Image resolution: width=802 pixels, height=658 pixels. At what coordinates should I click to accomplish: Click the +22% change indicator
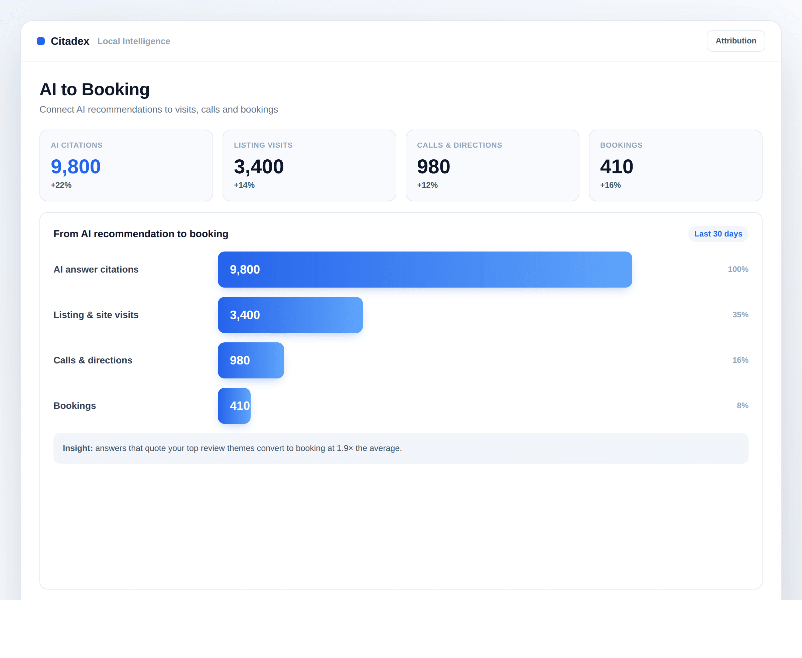[61, 185]
